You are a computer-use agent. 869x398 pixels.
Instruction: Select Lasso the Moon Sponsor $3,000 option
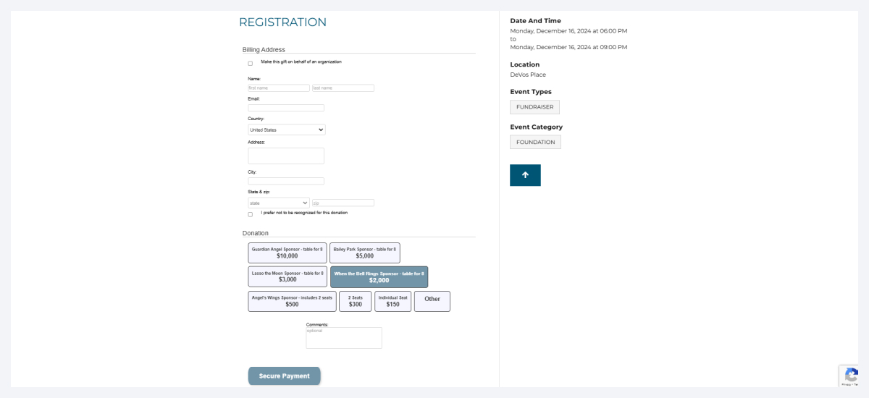(x=287, y=276)
